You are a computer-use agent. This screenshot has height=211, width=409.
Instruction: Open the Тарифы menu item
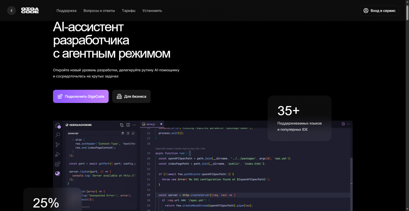[x=128, y=11]
